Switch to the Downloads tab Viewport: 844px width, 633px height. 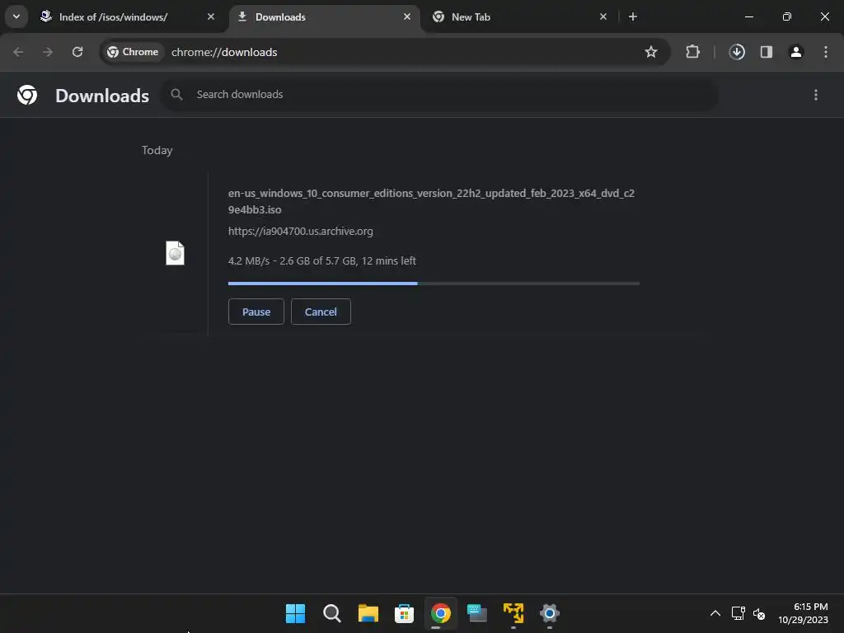pos(325,16)
